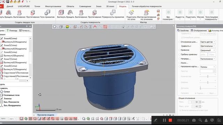The width and height of the screenshot is (223, 125).
Task: Open Подогнать ribbon tool
Action: tap(191, 15)
